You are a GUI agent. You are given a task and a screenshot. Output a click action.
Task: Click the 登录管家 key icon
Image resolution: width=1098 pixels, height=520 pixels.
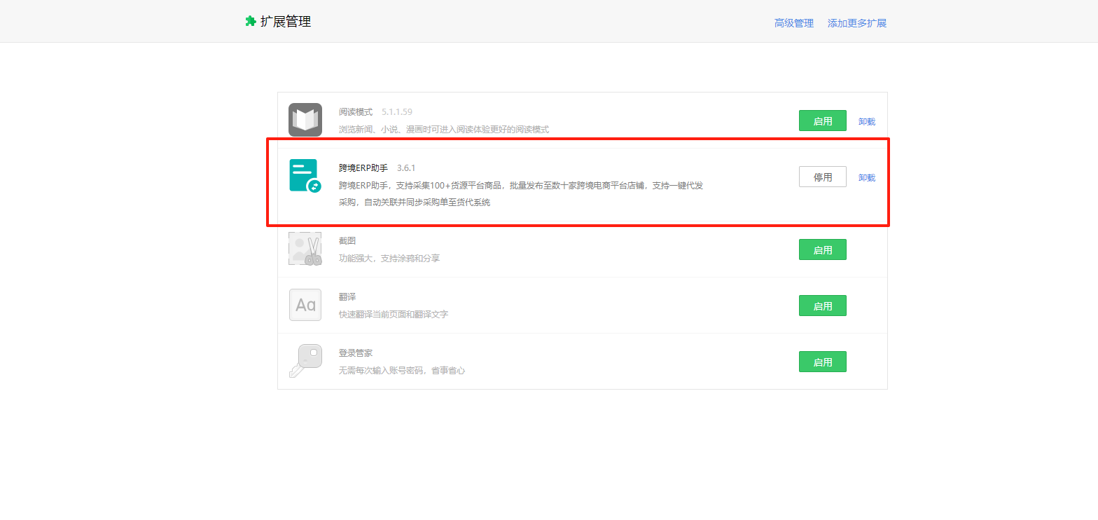(305, 361)
